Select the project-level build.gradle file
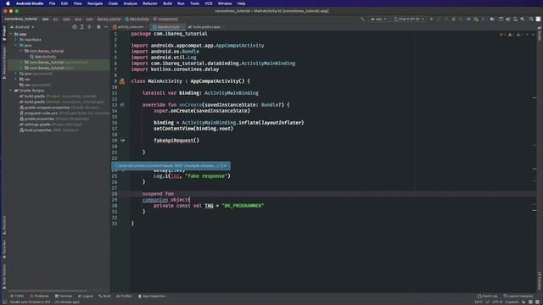The height and width of the screenshot is (305, 543). 58,96
